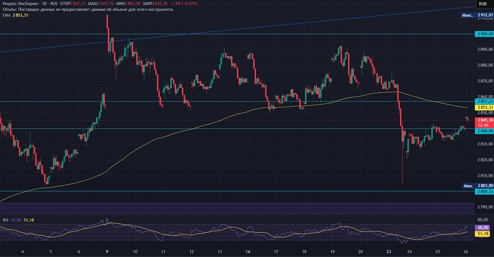Click the 2 820,00 price scale tick

click(485, 160)
